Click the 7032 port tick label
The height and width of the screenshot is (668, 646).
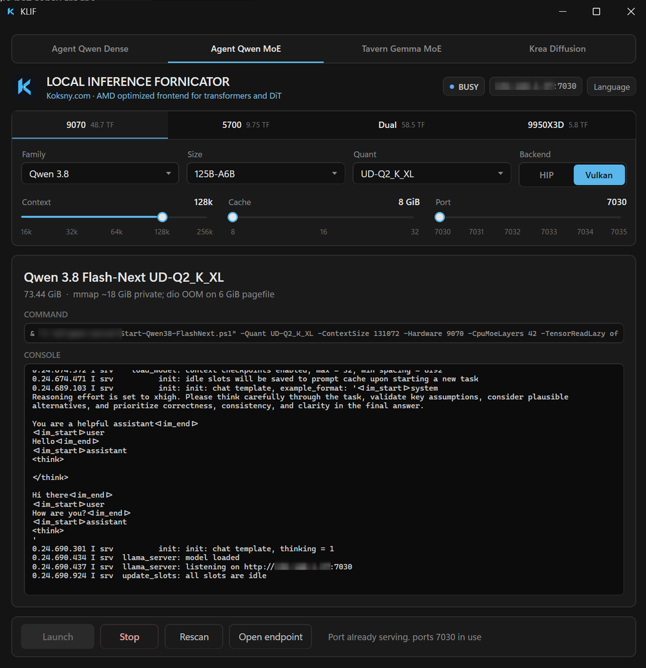click(512, 232)
